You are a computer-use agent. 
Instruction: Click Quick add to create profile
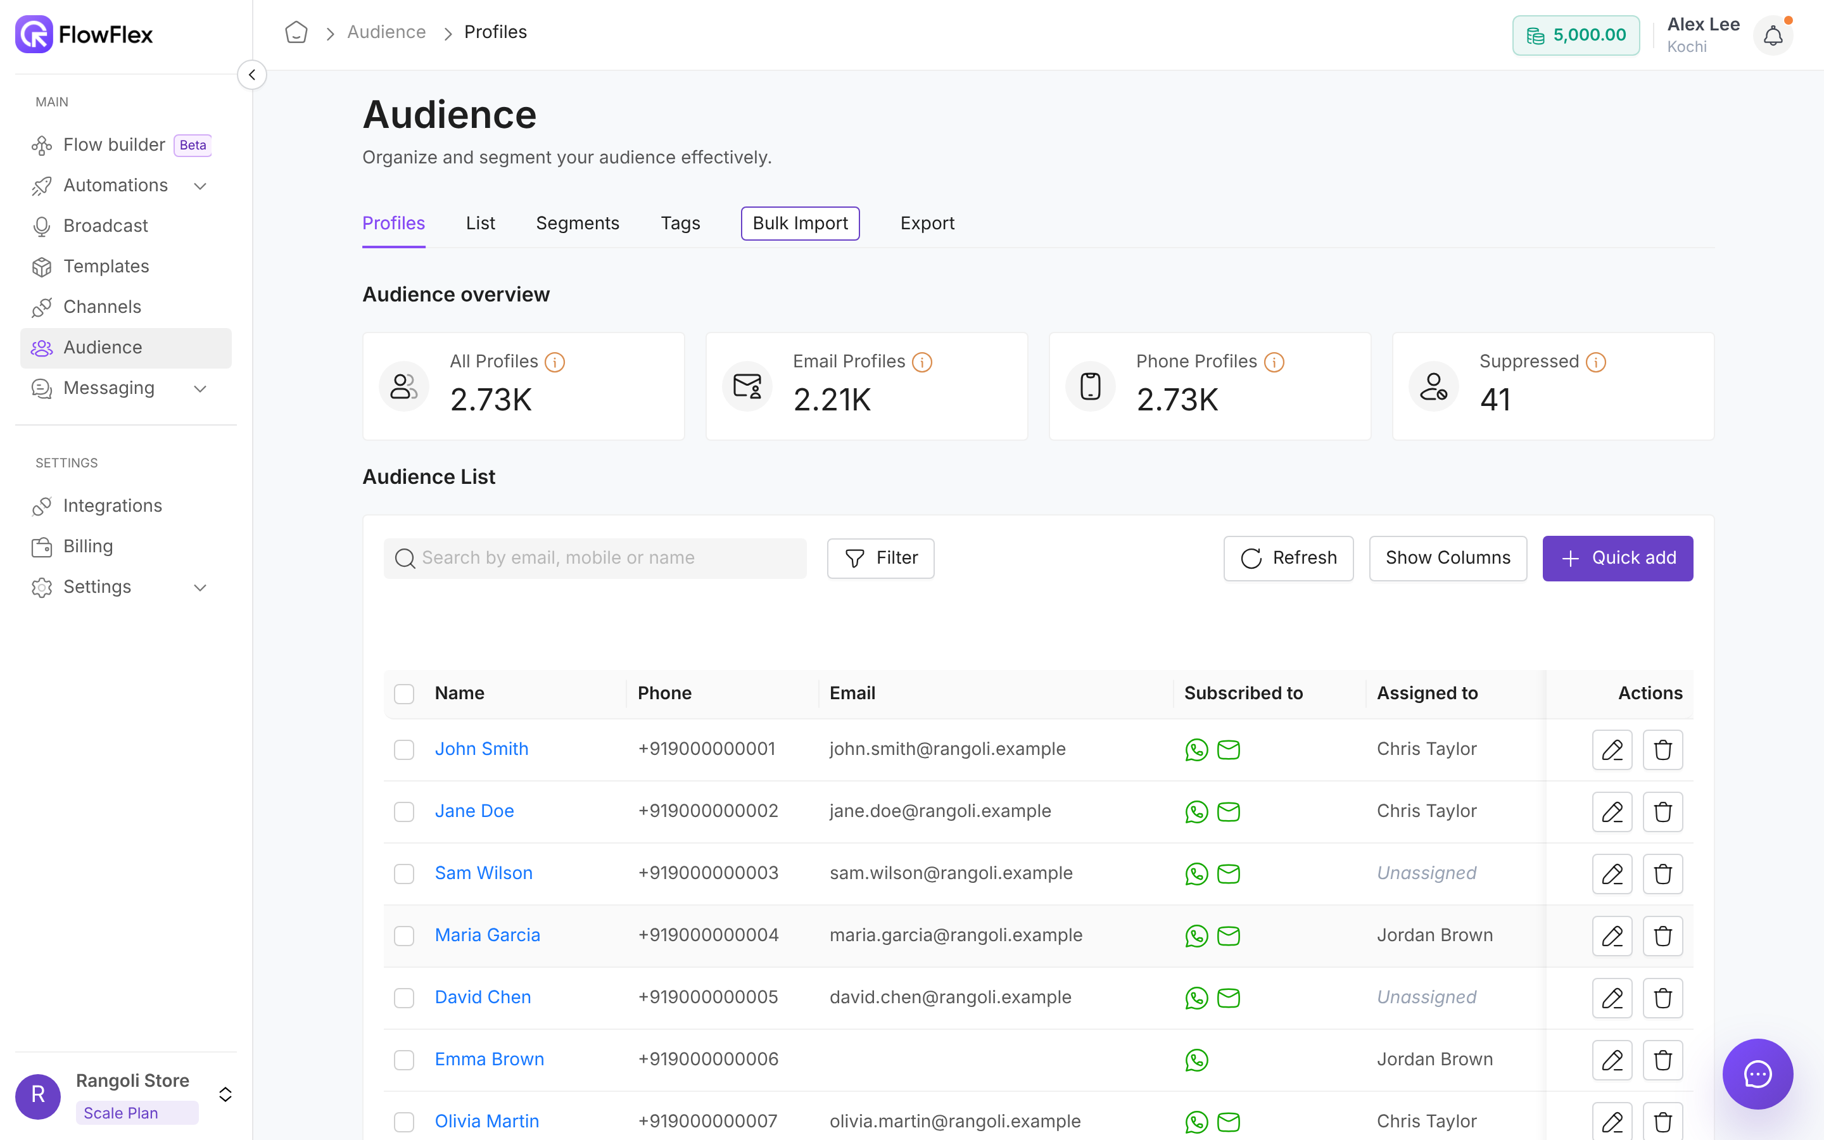click(x=1618, y=558)
